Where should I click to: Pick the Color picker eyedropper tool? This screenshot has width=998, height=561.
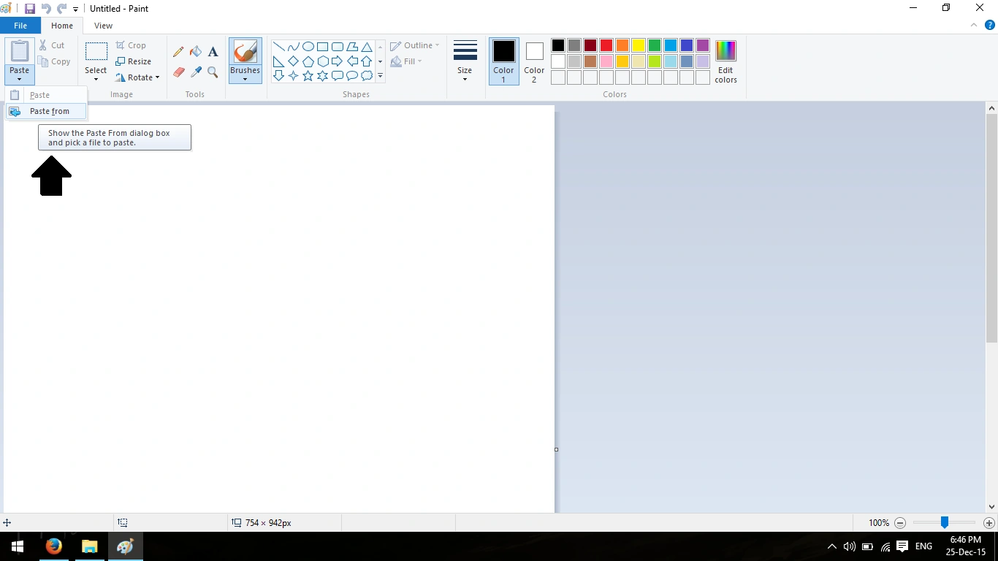196,72
